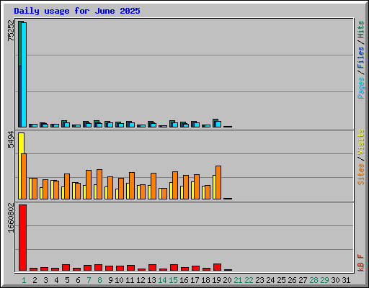Click day label 24 on the x-axis
The width and height of the screenshot is (369, 288).
[270, 280]
